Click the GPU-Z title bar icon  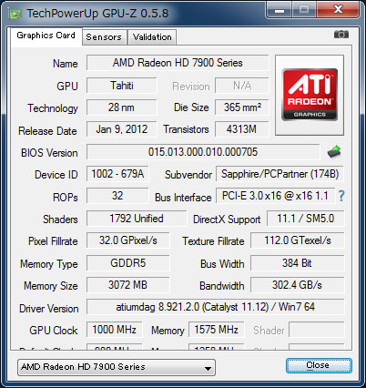[x=15, y=14]
